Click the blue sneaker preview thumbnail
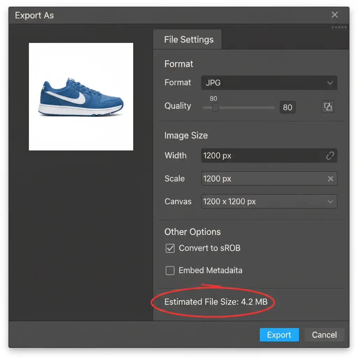 pos(81,96)
